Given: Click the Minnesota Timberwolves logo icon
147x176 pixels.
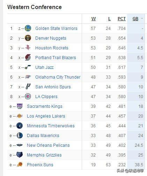Looking at the screenshot, I should (20, 126).
